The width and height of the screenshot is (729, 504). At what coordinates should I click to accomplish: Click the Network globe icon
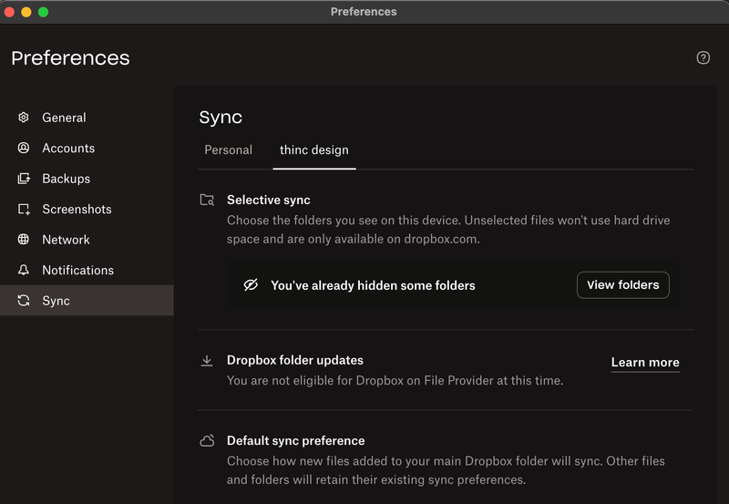tap(24, 240)
